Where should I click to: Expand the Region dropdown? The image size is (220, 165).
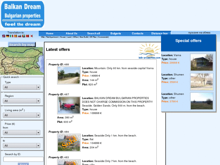pyautogui.click(x=21, y=101)
